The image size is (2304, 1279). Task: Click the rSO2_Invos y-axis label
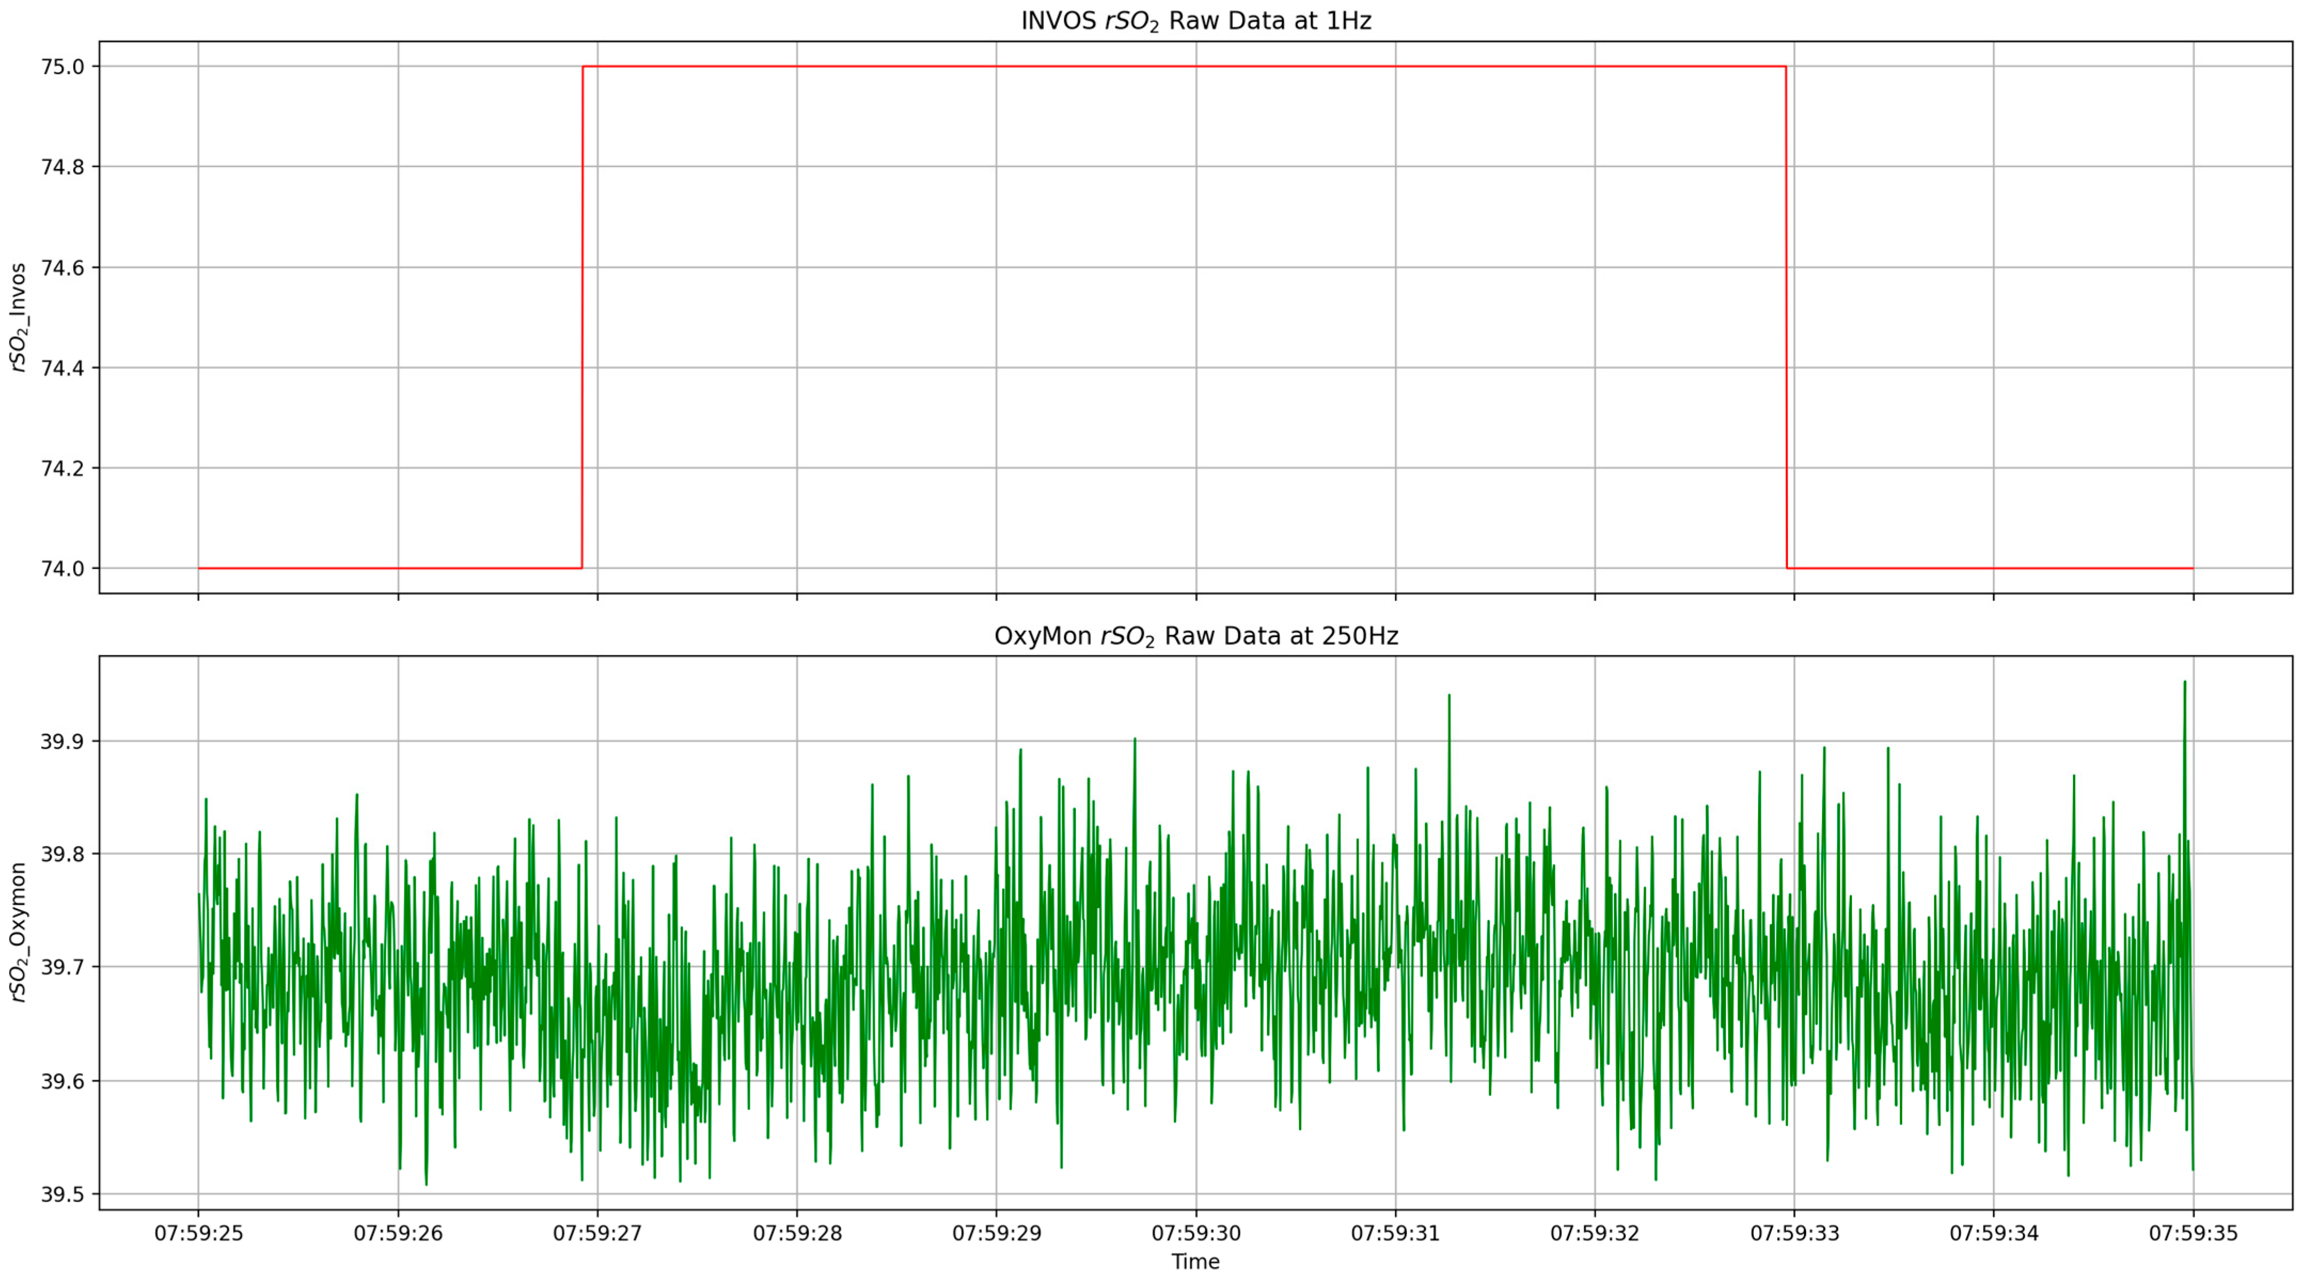point(19,316)
